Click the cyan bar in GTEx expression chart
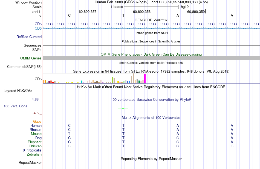Image resolution: width=260 pixels, height=169 pixels. pyautogui.click(x=82, y=82)
